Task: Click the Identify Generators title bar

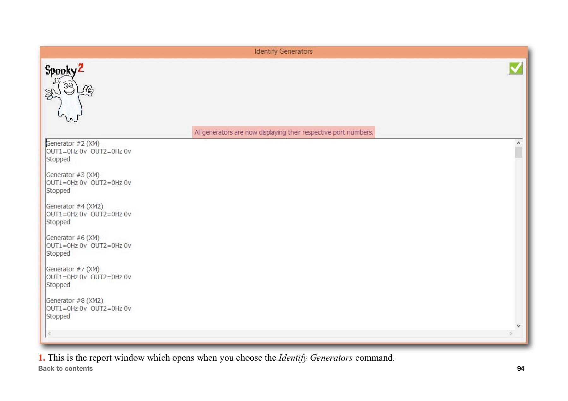Action: click(x=283, y=51)
